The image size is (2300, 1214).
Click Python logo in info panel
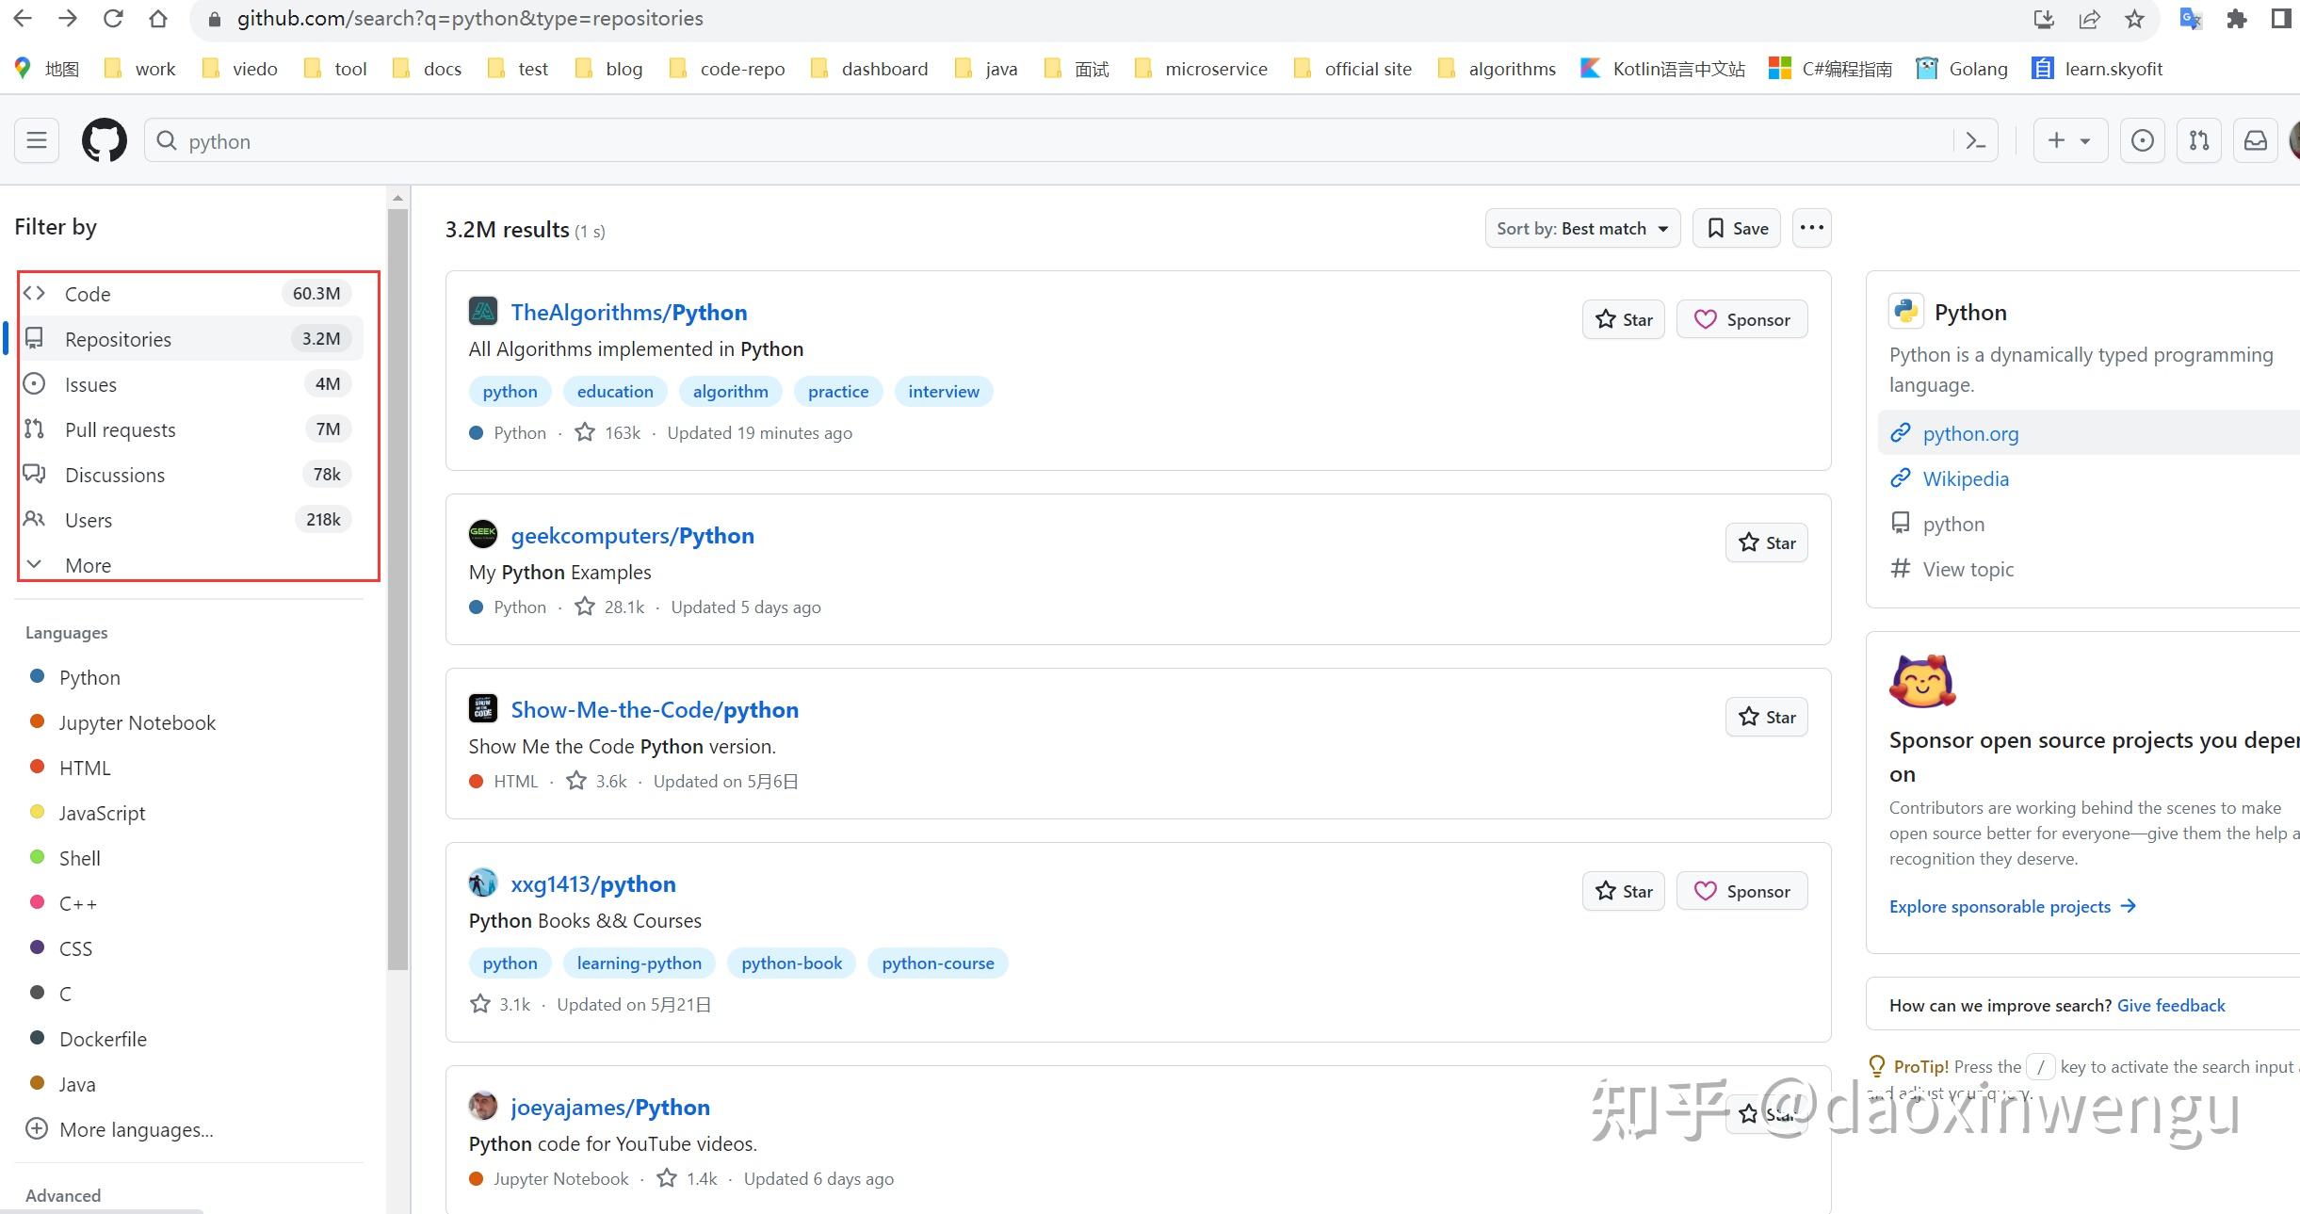click(x=1906, y=311)
